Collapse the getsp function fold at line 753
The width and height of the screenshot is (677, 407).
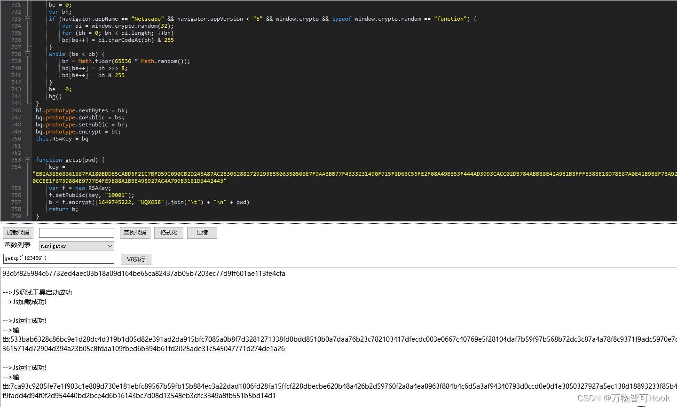[28, 160]
